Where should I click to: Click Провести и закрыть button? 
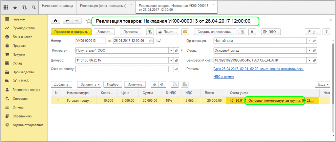coord(71,32)
